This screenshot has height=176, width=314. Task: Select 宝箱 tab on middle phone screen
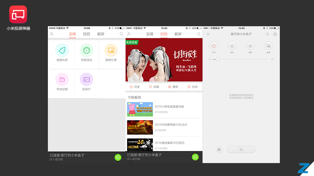coord(150,34)
